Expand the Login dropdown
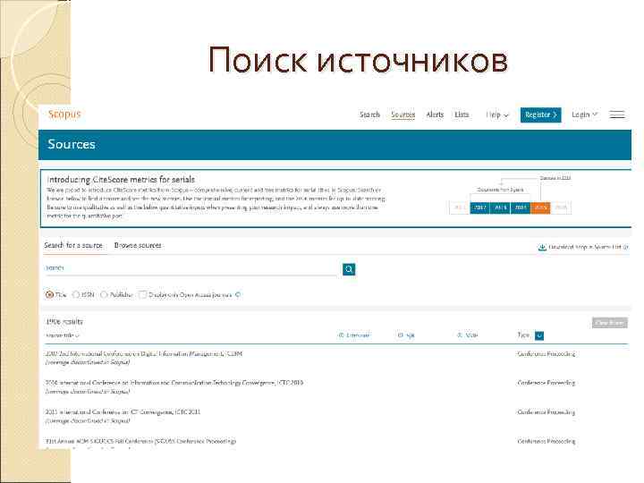 pyautogui.click(x=584, y=114)
